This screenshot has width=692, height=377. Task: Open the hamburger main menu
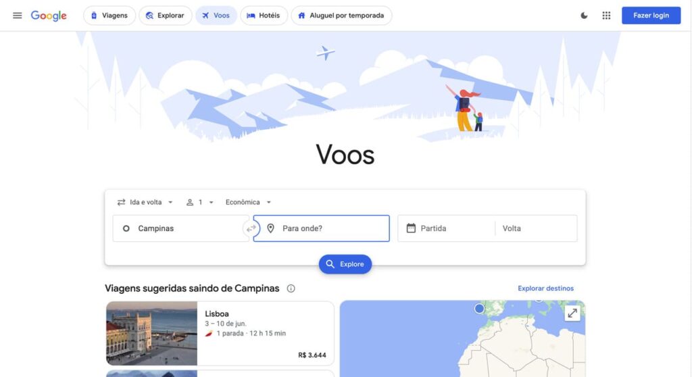pos(17,16)
